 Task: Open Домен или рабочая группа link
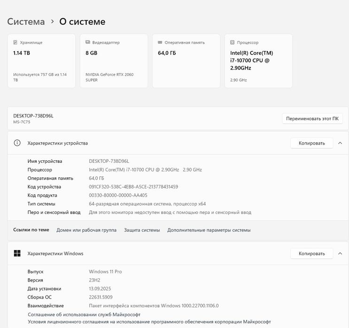[86, 230]
